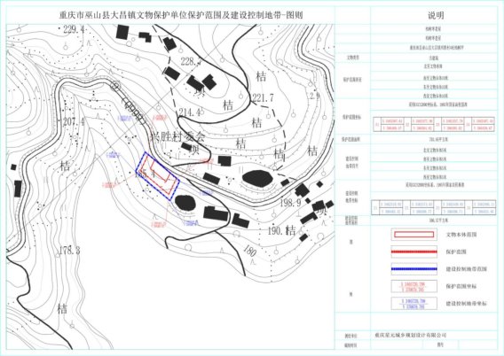Select the blue dotted 建设控制地带范围 legend line
Viewport: 504px width, 356px height.
pyautogui.click(x=414, y=268)
